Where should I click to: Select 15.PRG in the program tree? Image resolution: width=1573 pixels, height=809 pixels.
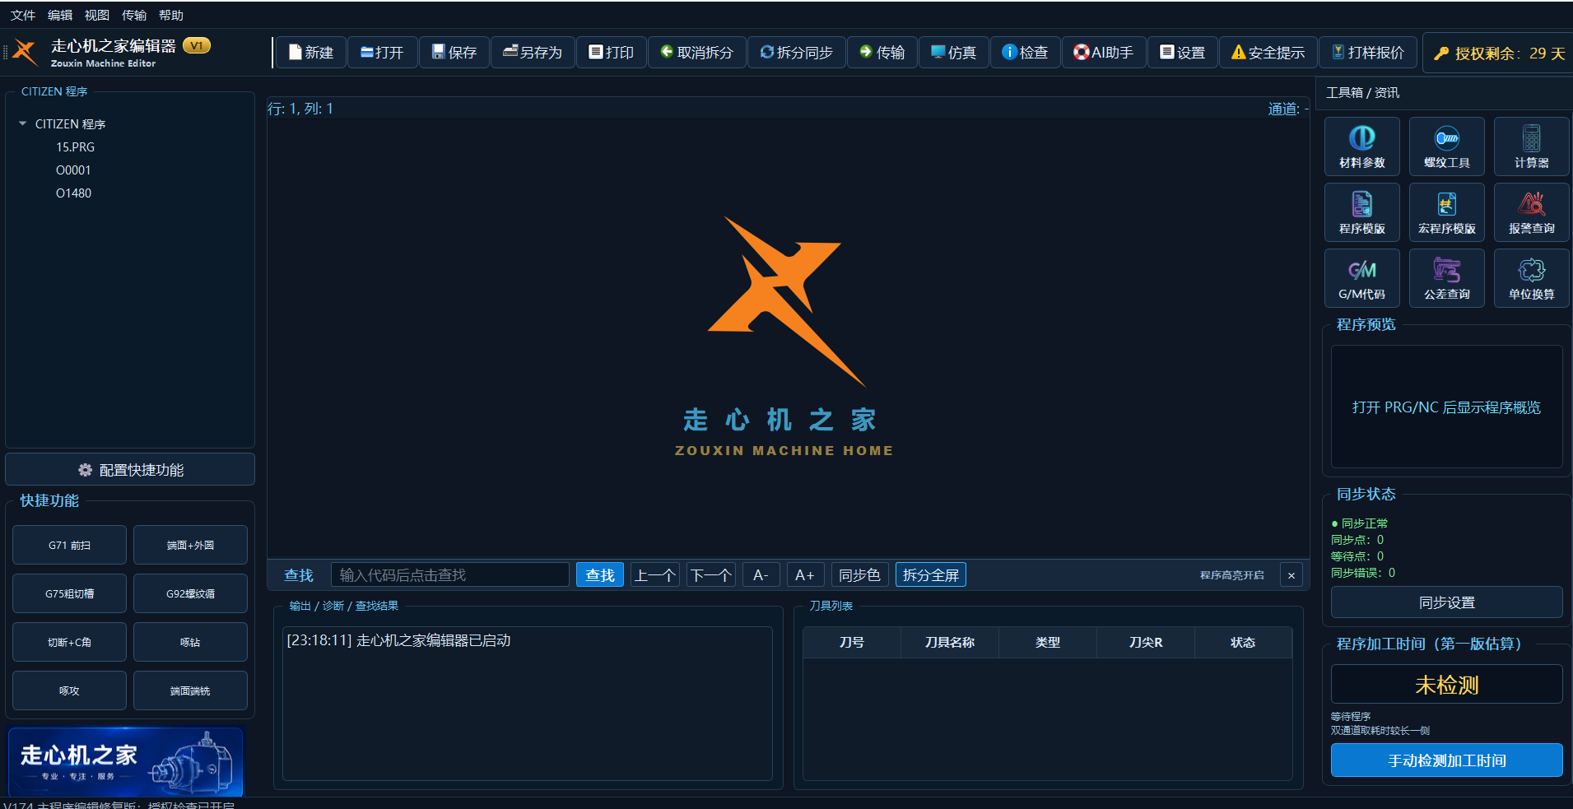point(75,147)
